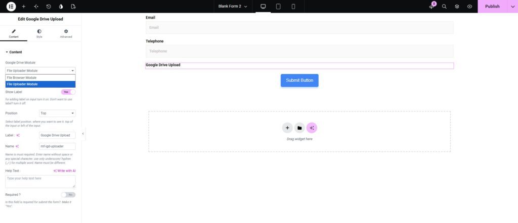Click the AI sparkle icon beside Name

coord(17,146)
